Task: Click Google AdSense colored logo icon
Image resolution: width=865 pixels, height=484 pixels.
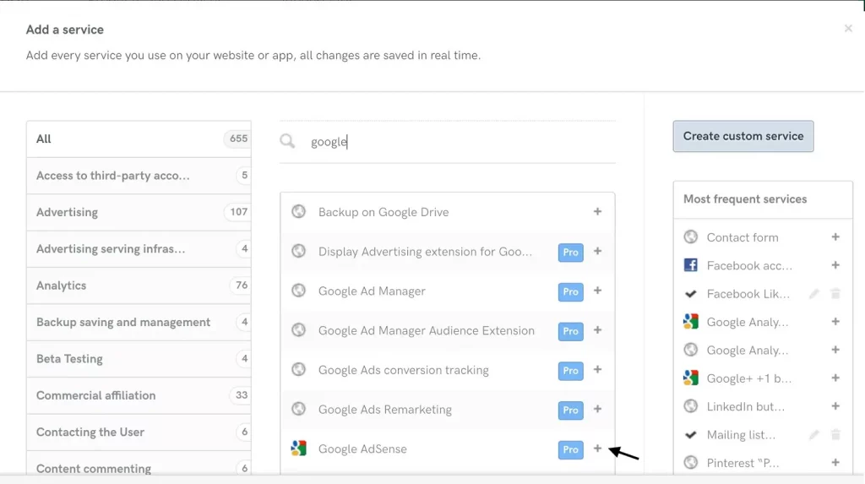Action: pyautogui.click(x=298, y=449)
